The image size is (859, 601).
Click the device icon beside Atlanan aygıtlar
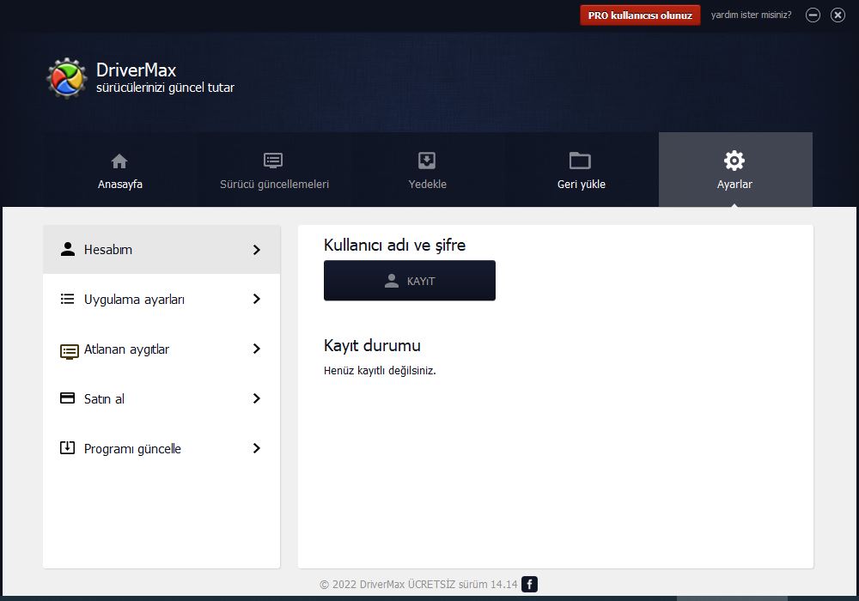(x=69, y=351)
